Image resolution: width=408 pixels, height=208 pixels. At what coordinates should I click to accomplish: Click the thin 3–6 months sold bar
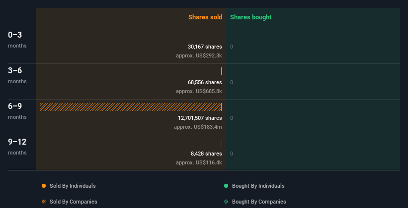tap(222, 71)
